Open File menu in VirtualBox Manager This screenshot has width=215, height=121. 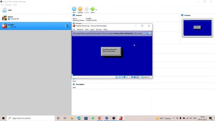pos(2,5)
